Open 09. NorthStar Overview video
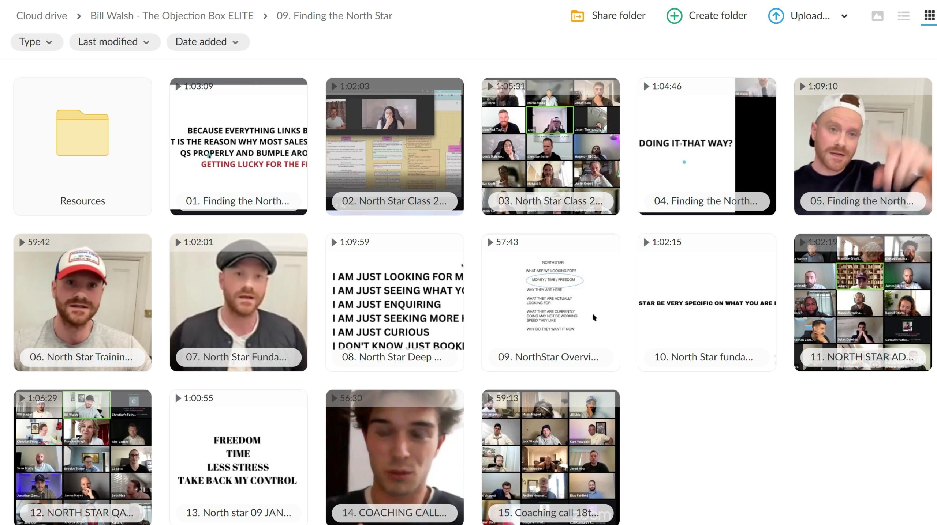This screenshot has width=937, height=525. pos(550,302)
